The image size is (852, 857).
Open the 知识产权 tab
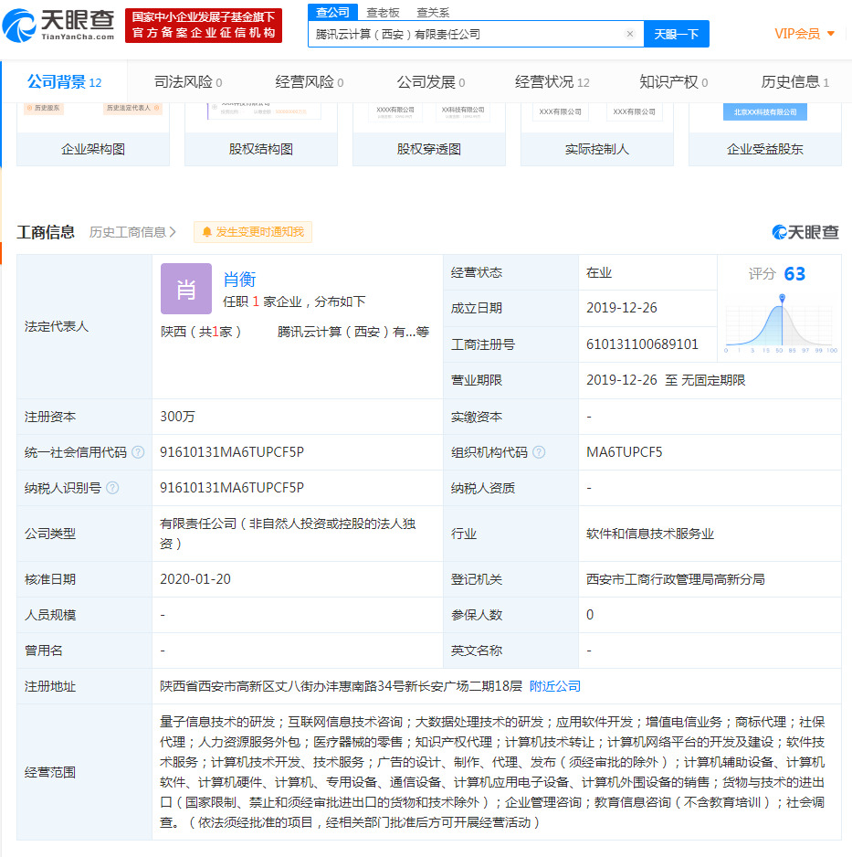(x=673, y=82)
